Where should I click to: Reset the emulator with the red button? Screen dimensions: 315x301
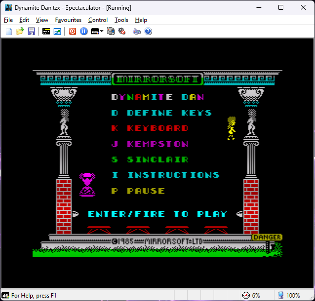pyautogui.click(x=72, y=31)
